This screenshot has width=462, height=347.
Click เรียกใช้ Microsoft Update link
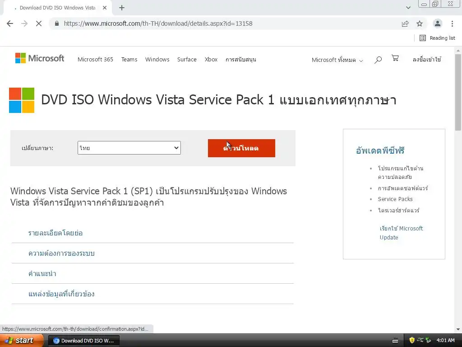(401, 233)
